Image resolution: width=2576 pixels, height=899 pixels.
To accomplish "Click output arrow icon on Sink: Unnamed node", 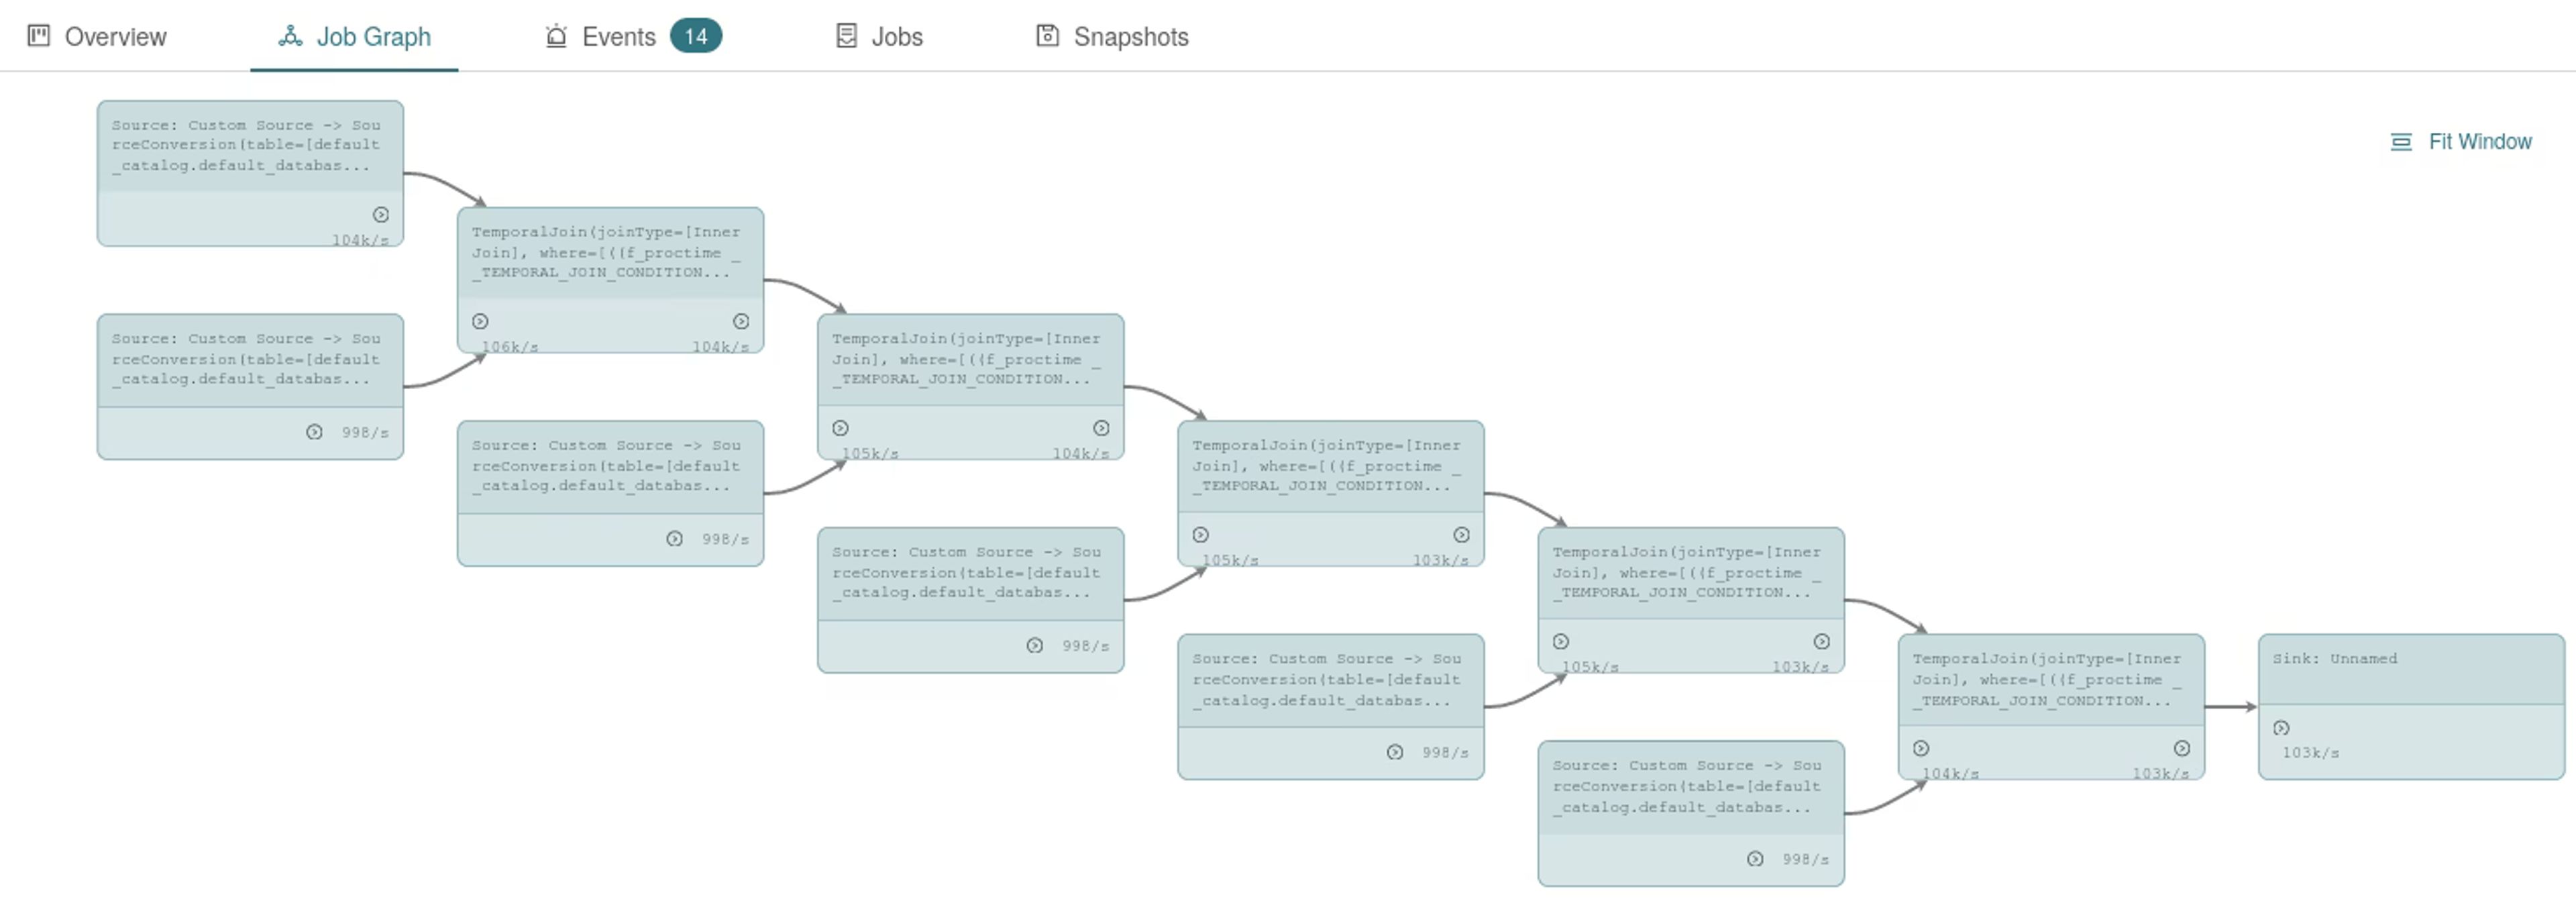I will pos(2281,728).
